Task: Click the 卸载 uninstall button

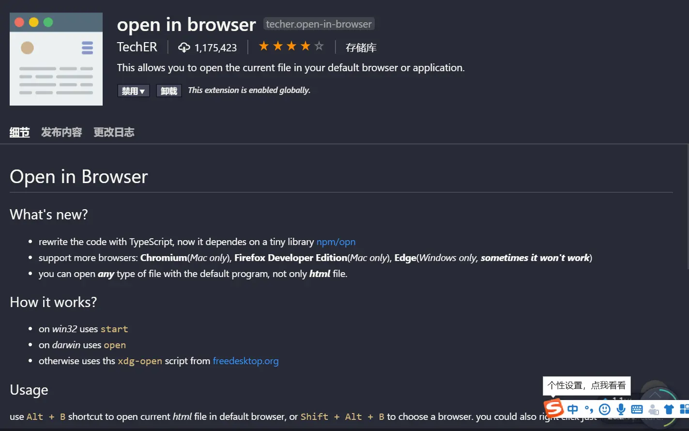Action: 169,91
